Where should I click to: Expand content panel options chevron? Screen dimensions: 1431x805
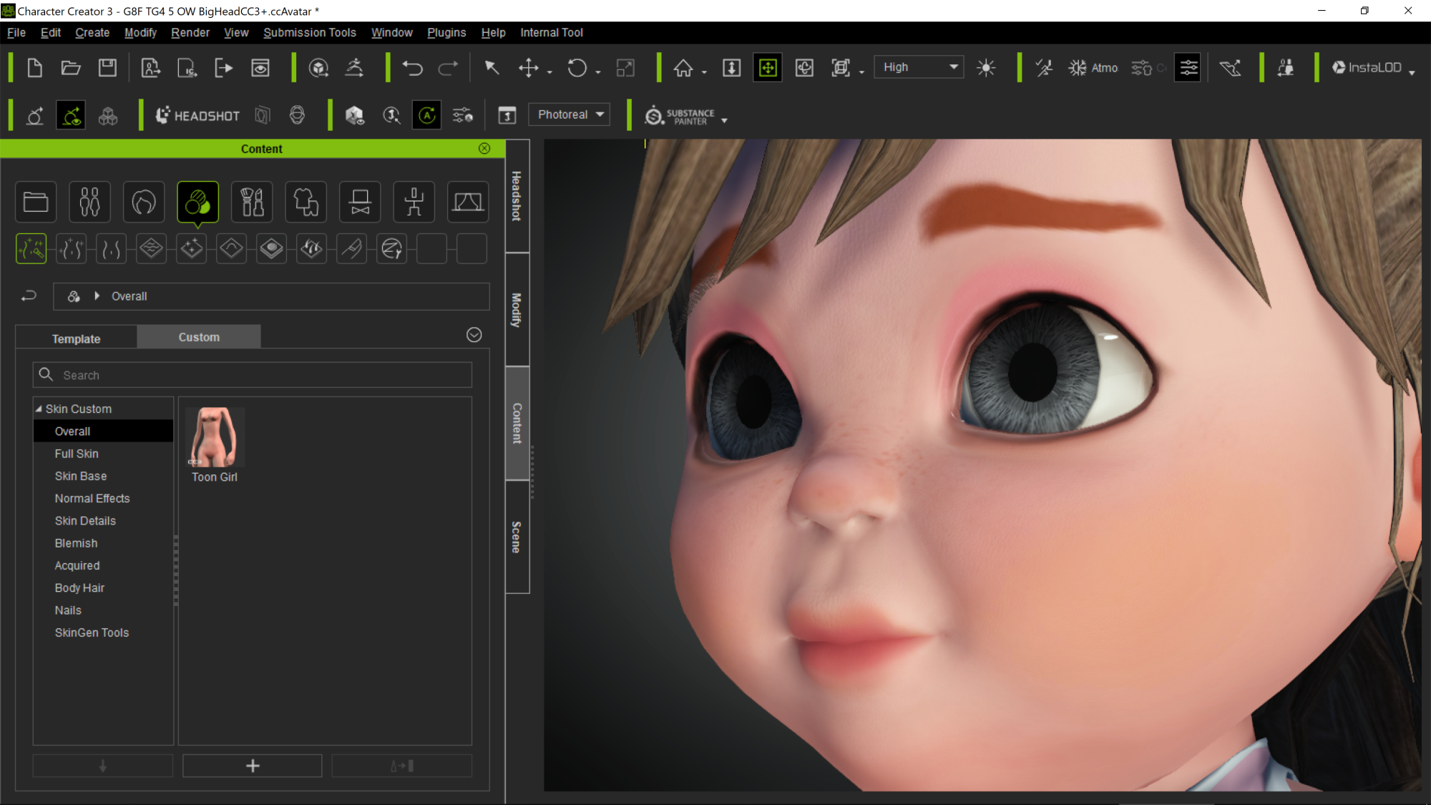[x=474, y=335]
